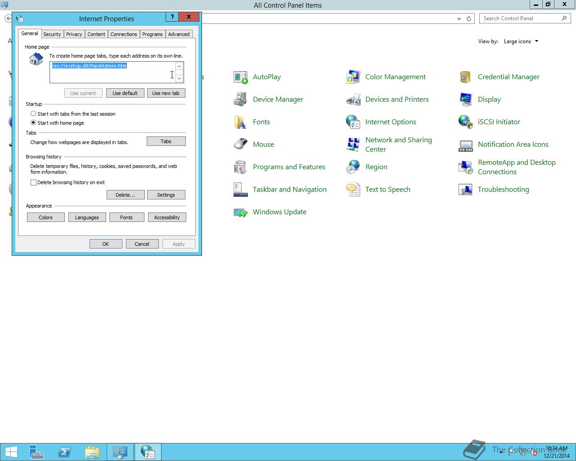Open Notification Area Icons icon
The height and width of the screenshot is (461, 576).
(x=466, y=145)
